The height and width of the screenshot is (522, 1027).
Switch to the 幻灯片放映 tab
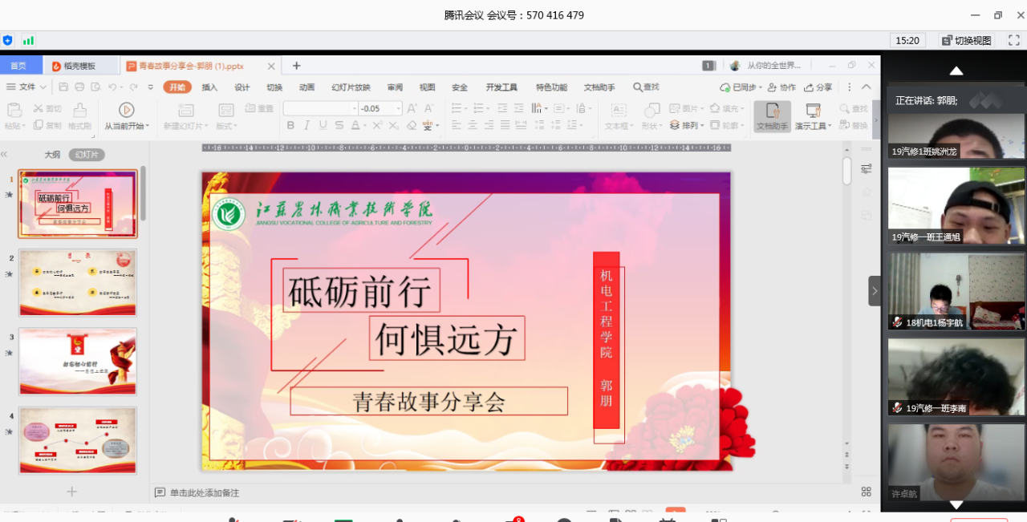(x=351, y=87)
